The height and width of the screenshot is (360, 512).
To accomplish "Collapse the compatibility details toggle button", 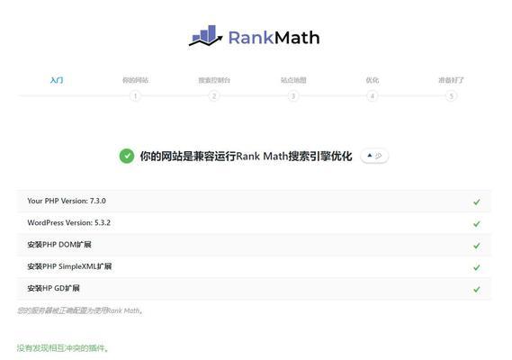I will 374,156.
